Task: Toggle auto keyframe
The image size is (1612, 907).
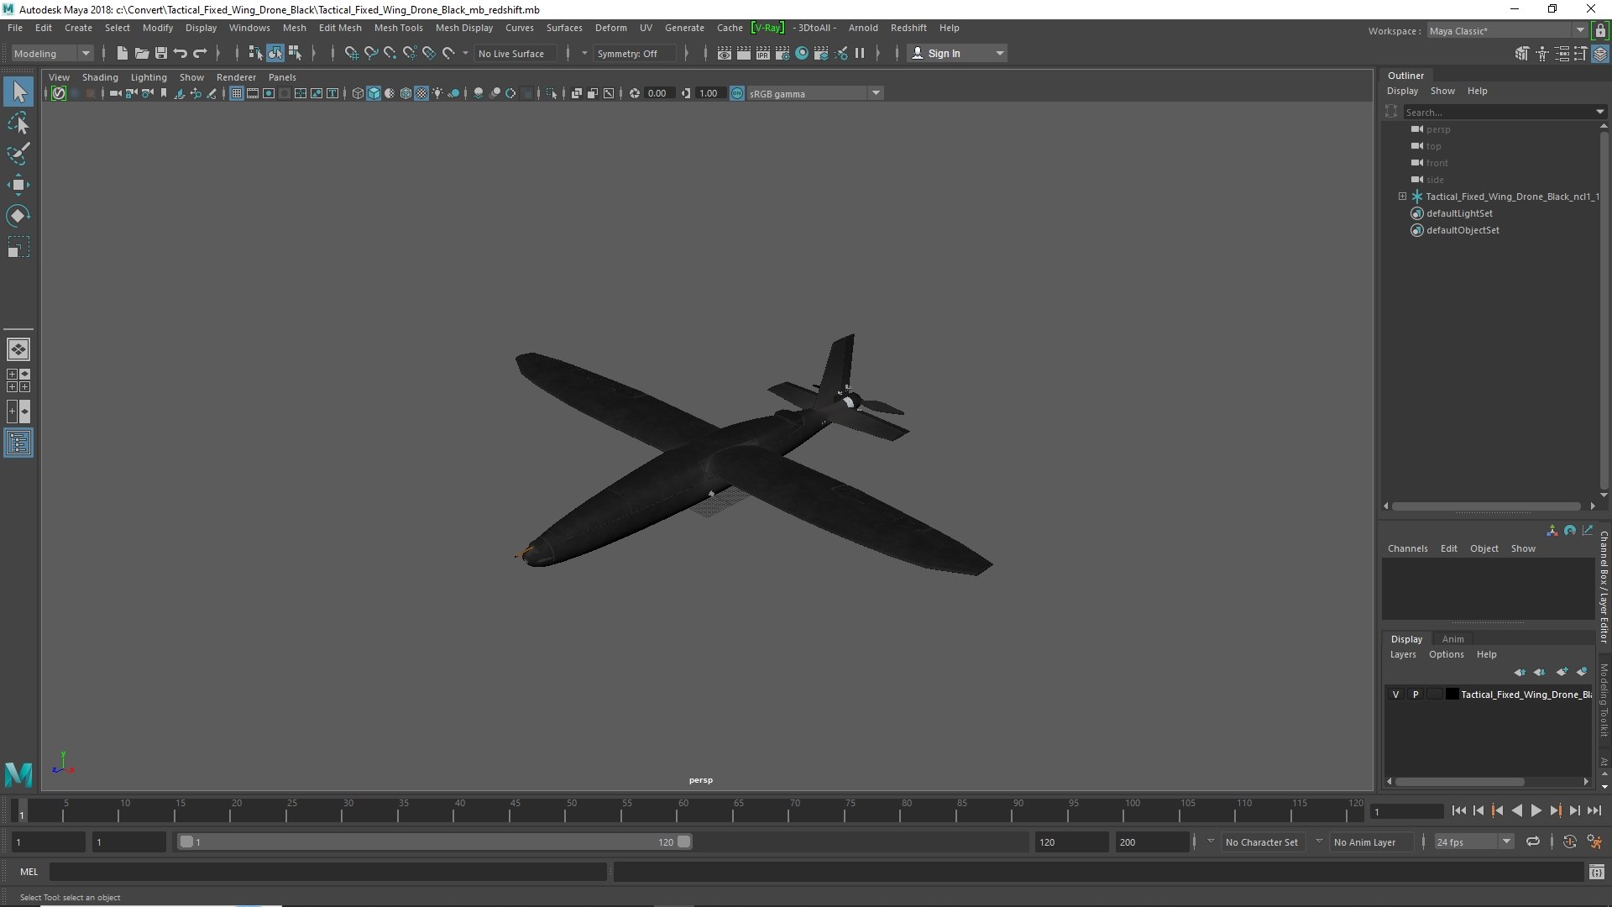Action: pyautogui.click(x=1569, y=841)
